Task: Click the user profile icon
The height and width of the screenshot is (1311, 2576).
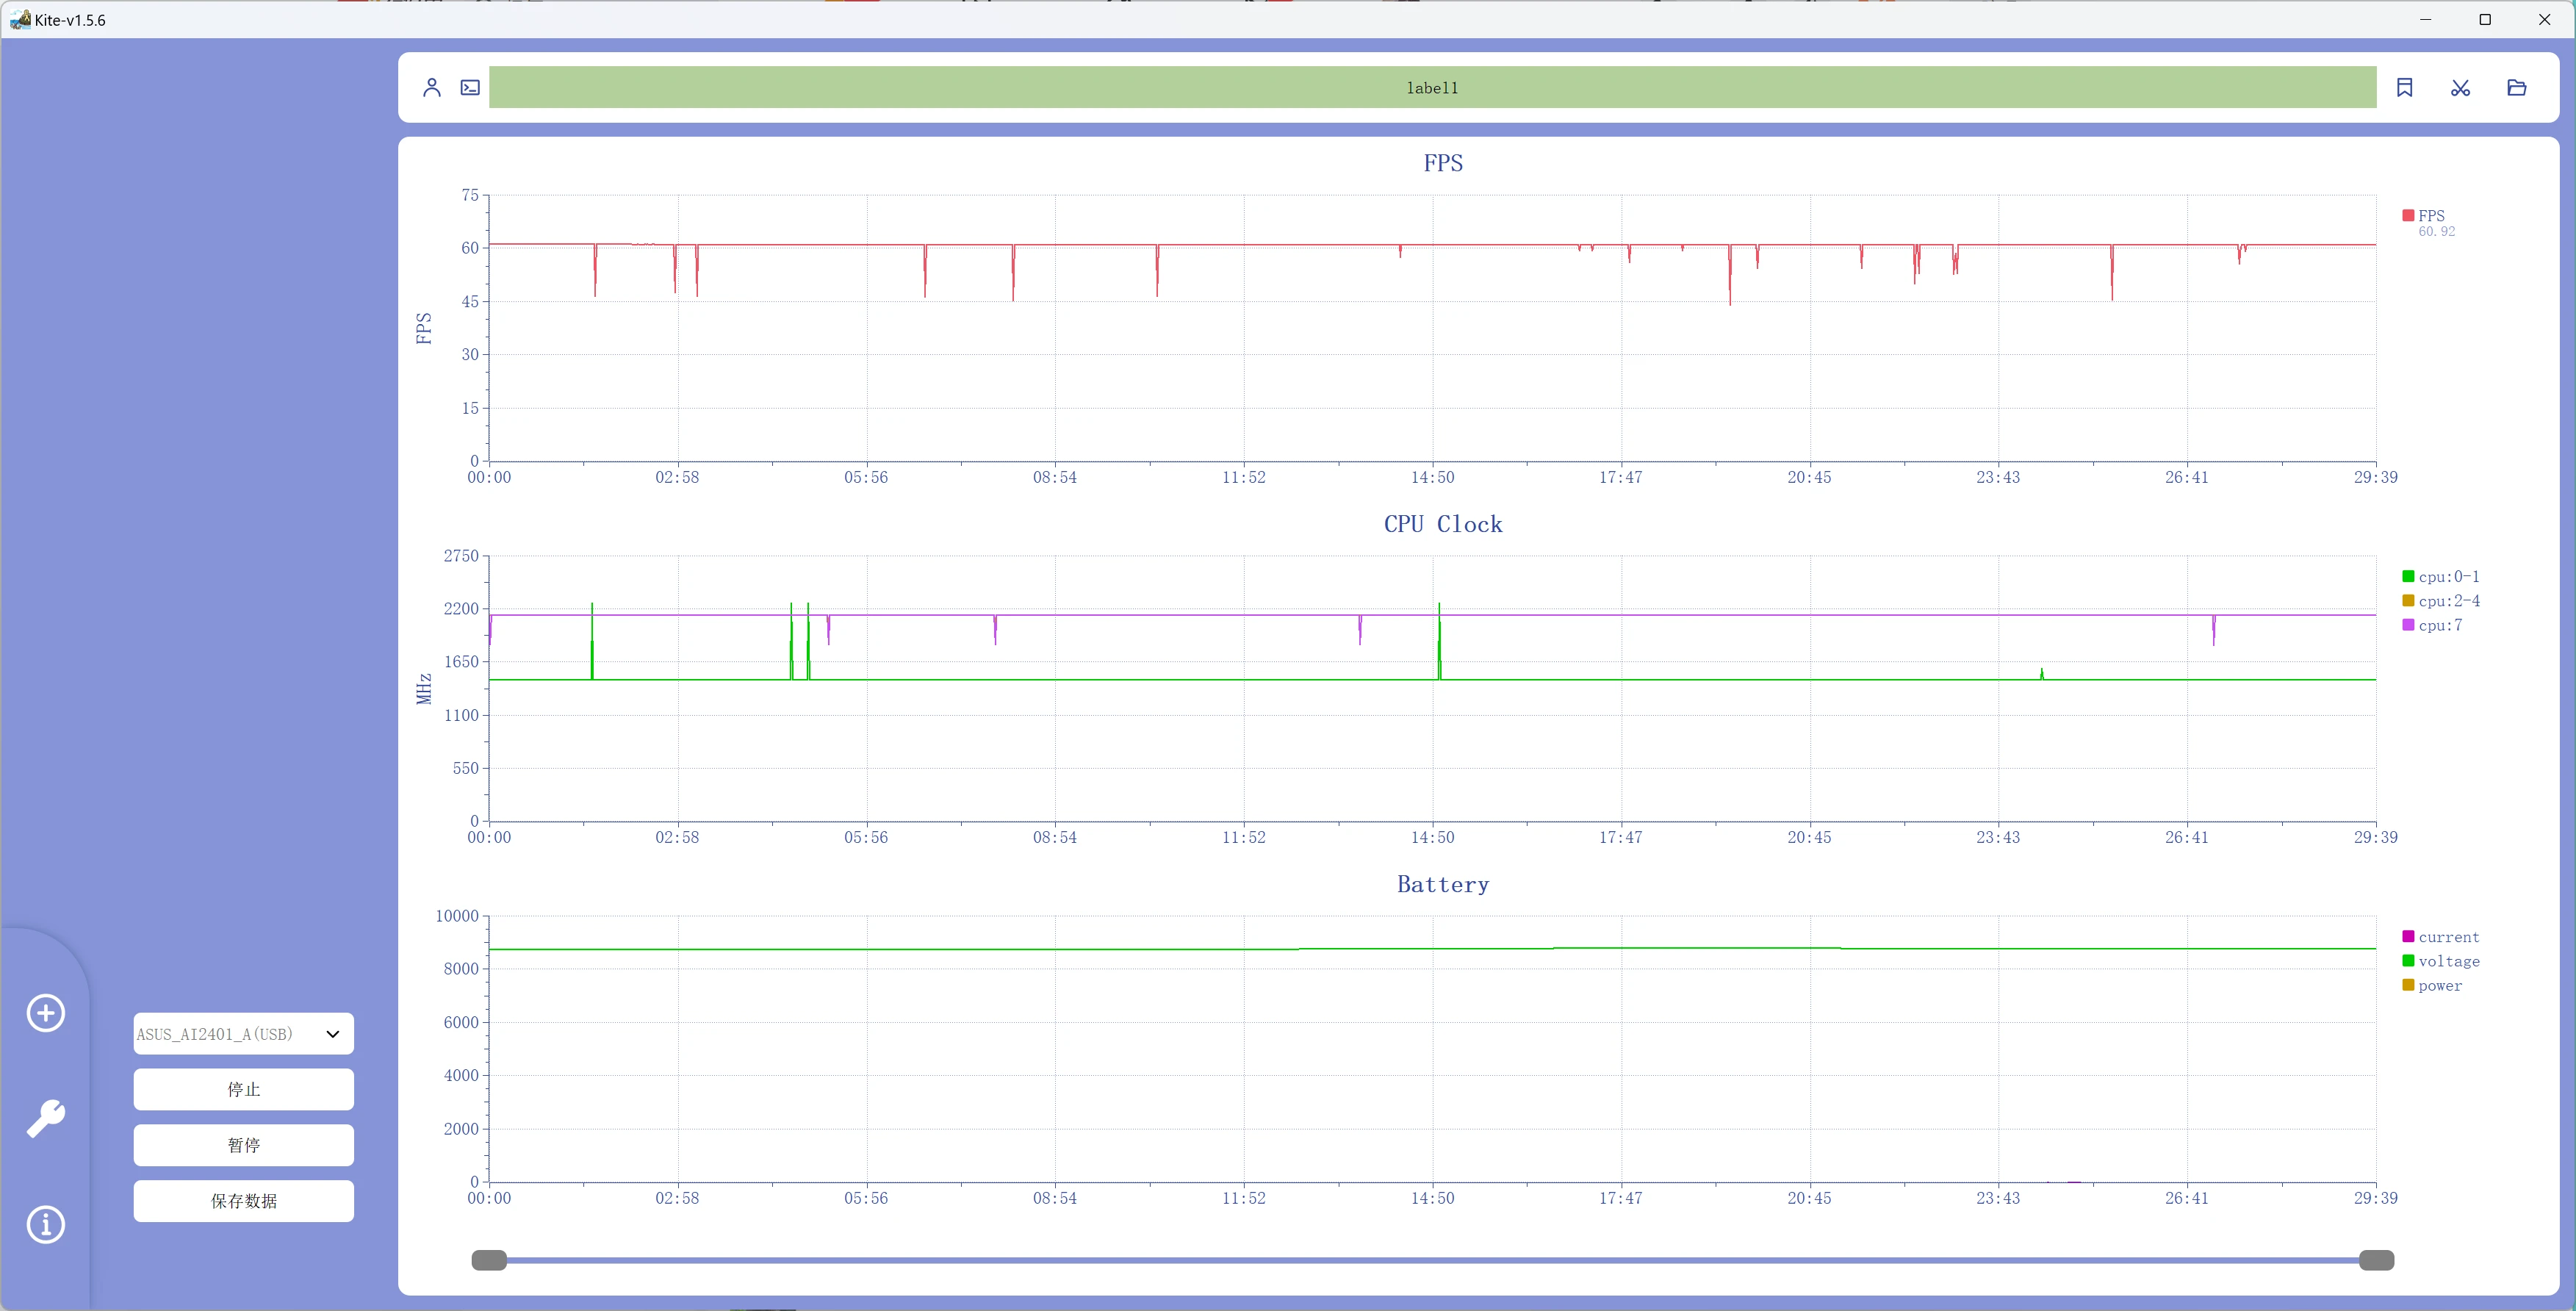Action: [x=431, y=88]
